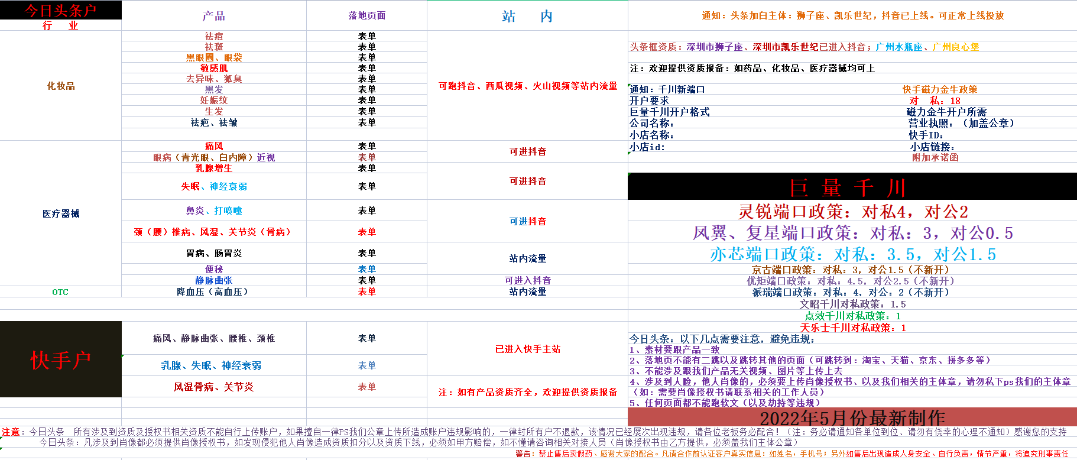Select the 鼻炎、打喷嚏 cell
The image size is (1077, 460).
(214, 210)
